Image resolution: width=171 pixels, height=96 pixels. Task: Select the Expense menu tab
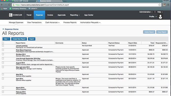[x=39, y=15]
